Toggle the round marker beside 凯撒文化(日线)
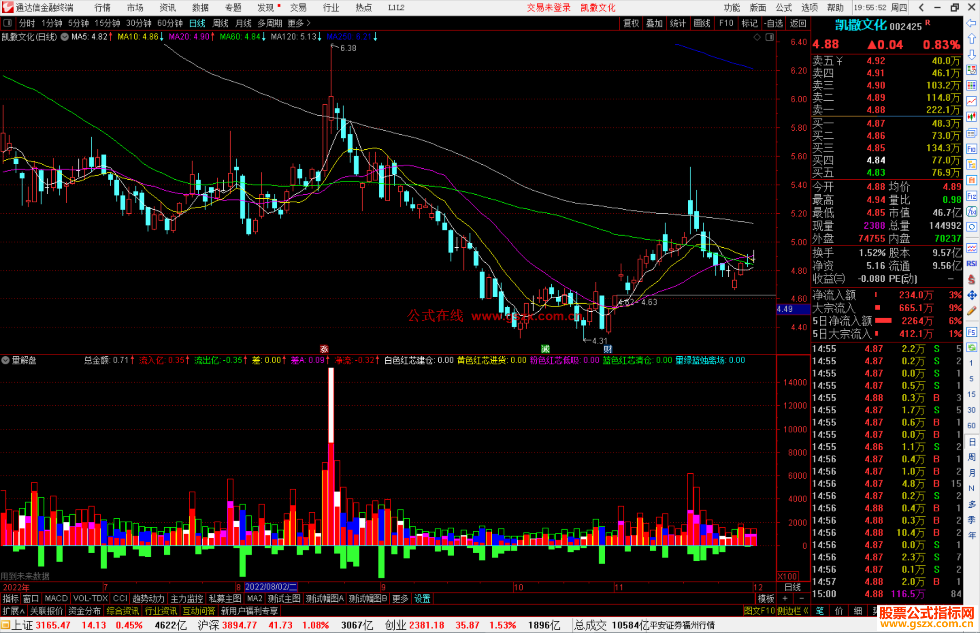The width and height of the screenshot is (980, 633). coord(64,37)
